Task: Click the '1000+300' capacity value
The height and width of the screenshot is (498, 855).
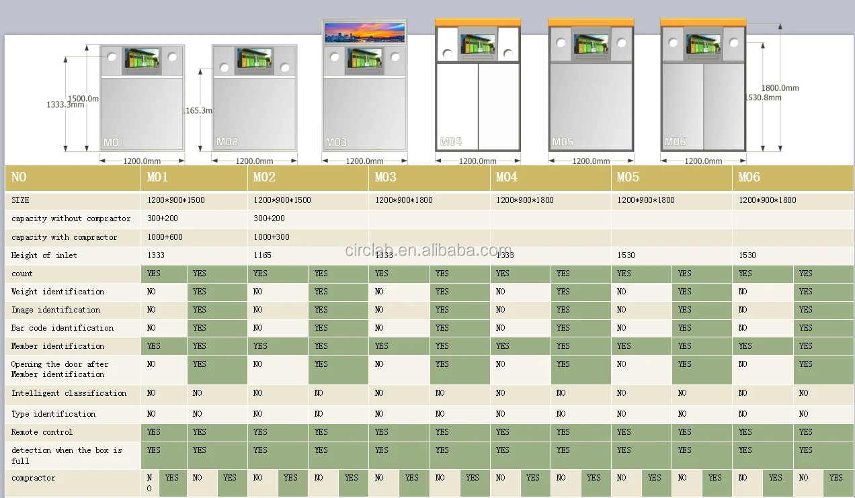Action: (x=271, y=237)
